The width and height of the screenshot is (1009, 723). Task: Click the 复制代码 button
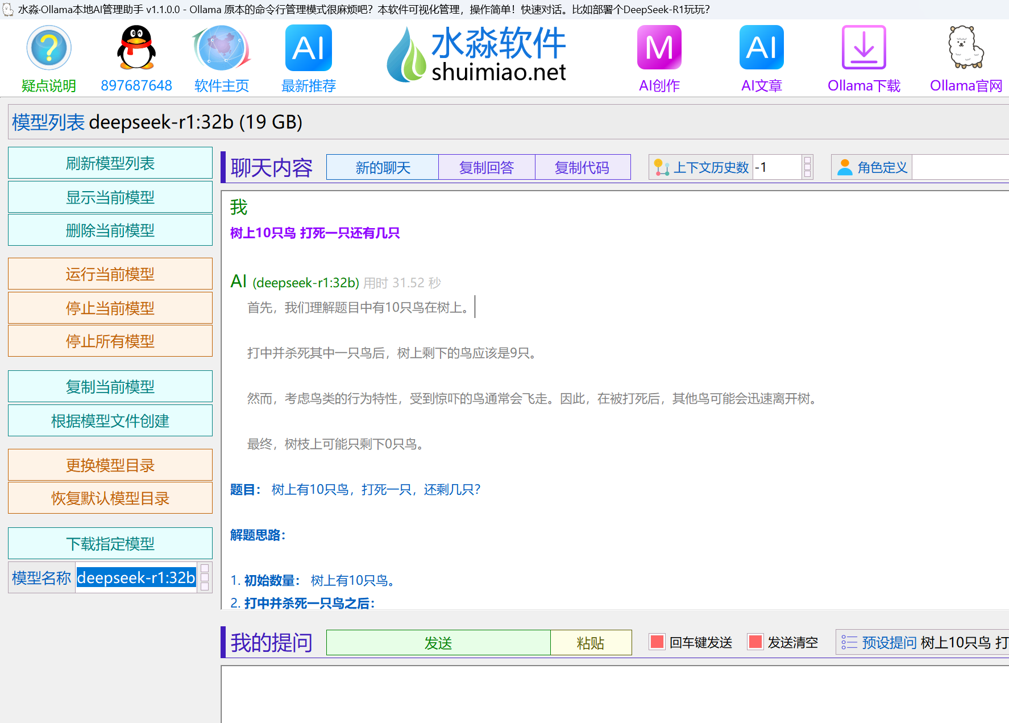(583, 167)
